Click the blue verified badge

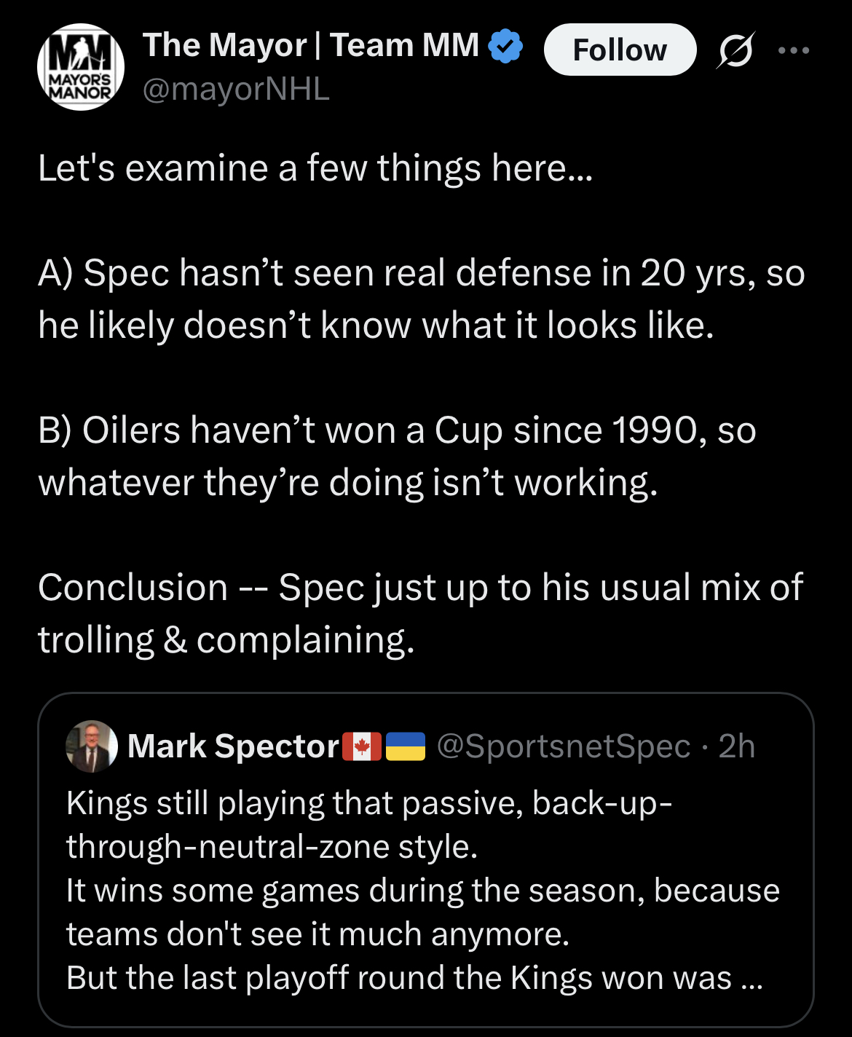pos(505,46)
